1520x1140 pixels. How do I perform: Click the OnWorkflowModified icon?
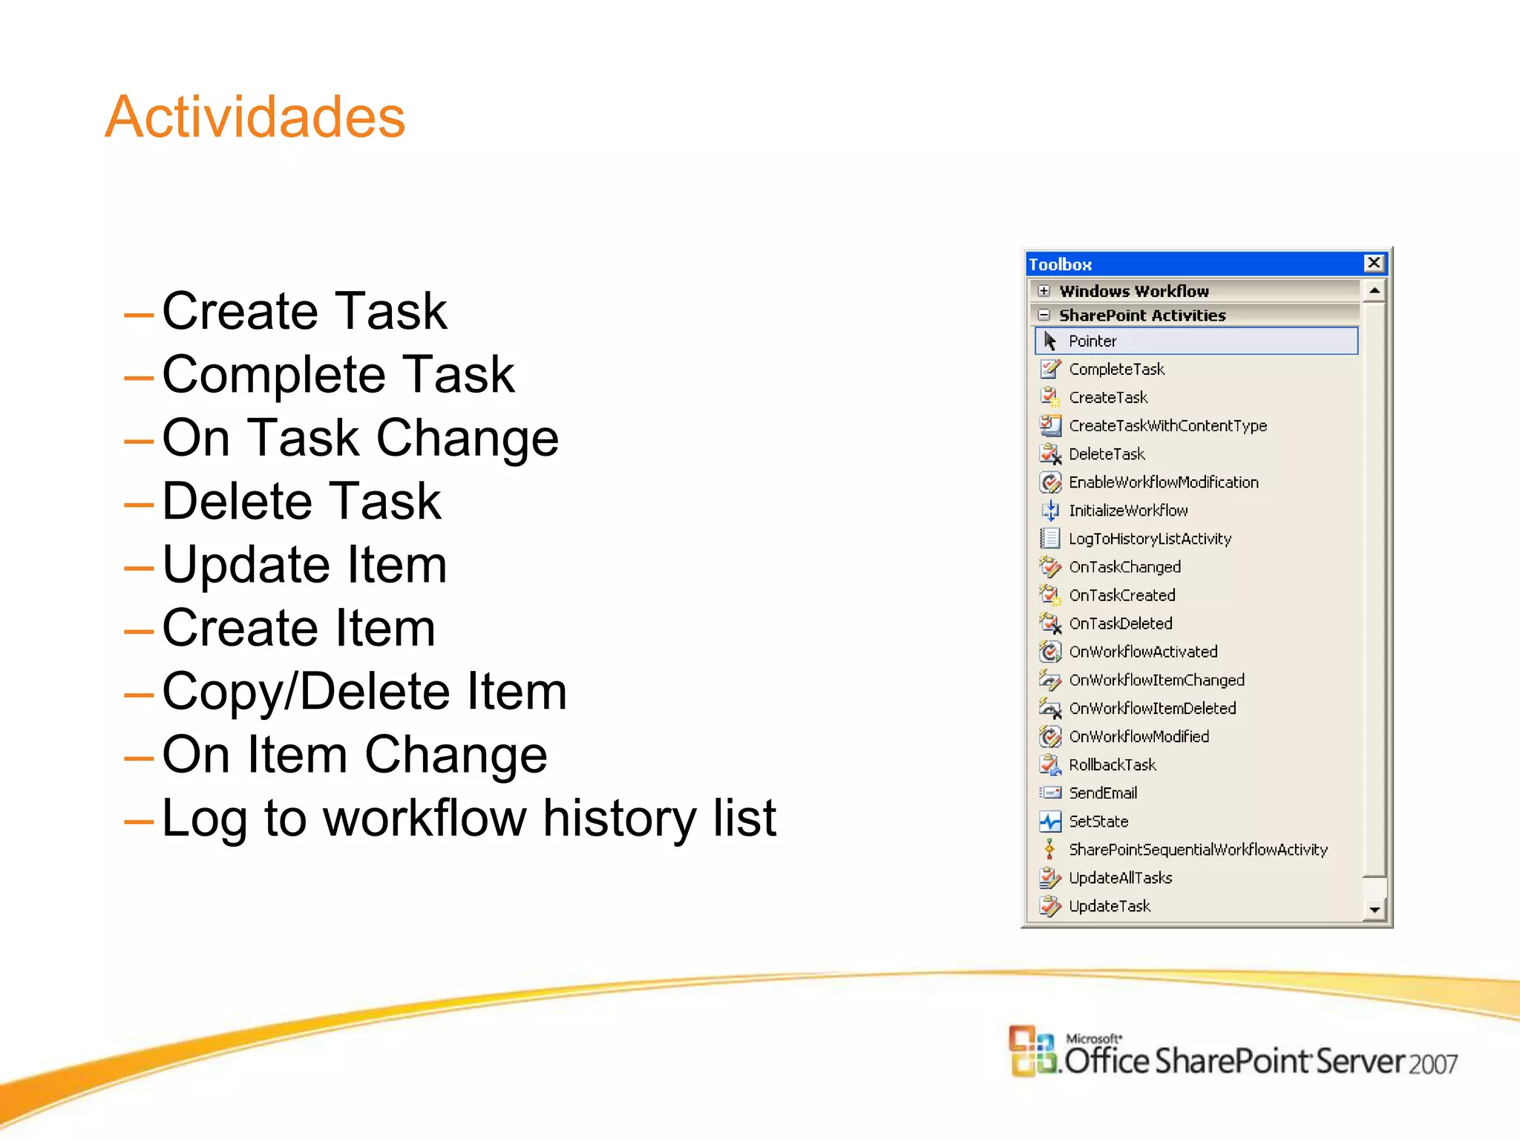pyautogui.click(x=1050, y=736)
